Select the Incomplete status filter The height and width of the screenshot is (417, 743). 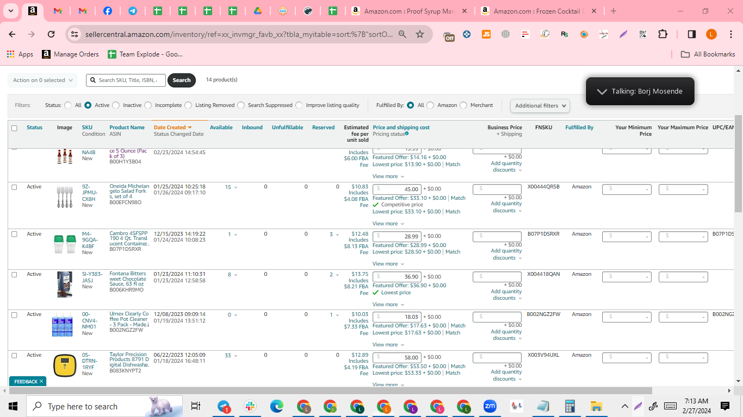pyautogui.click(x=148, y=105)
